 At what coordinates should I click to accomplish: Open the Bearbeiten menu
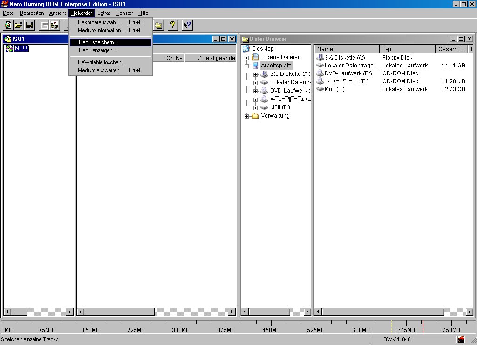tap(32, 13)
